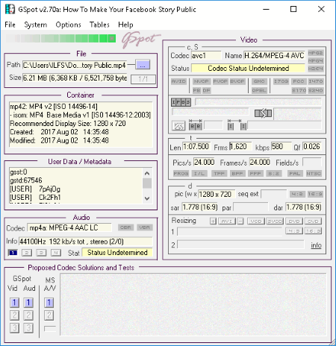Click the split frames arrow icon

point(263,113)
